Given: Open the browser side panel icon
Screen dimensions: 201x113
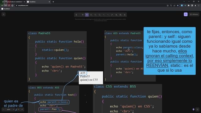Looking at the screenshot, I should (x=192, y=6).
